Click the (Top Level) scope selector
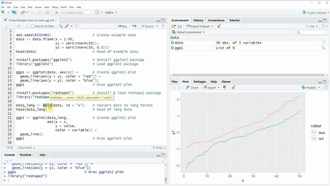Screen dimensions: 330x186 tap(26, 148)
